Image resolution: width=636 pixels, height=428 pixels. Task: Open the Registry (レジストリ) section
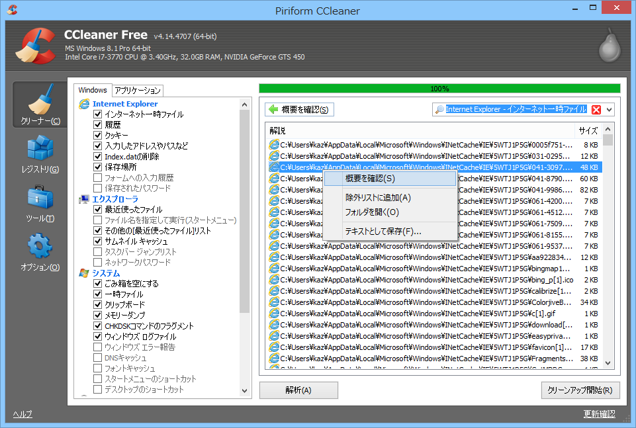coord(40,154)
